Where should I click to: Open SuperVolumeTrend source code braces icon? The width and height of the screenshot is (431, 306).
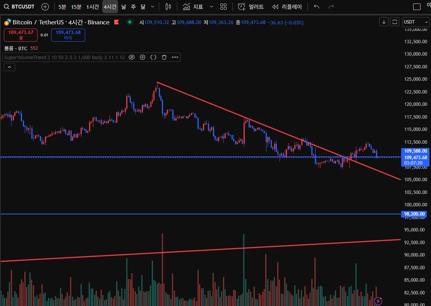click(x=153, y=57)
